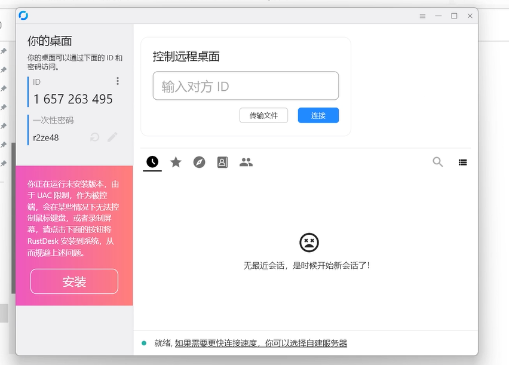The width and height of the screenshot is (509, 365).
Task: Toggle the list view layout icon
Action: [462, 162]
